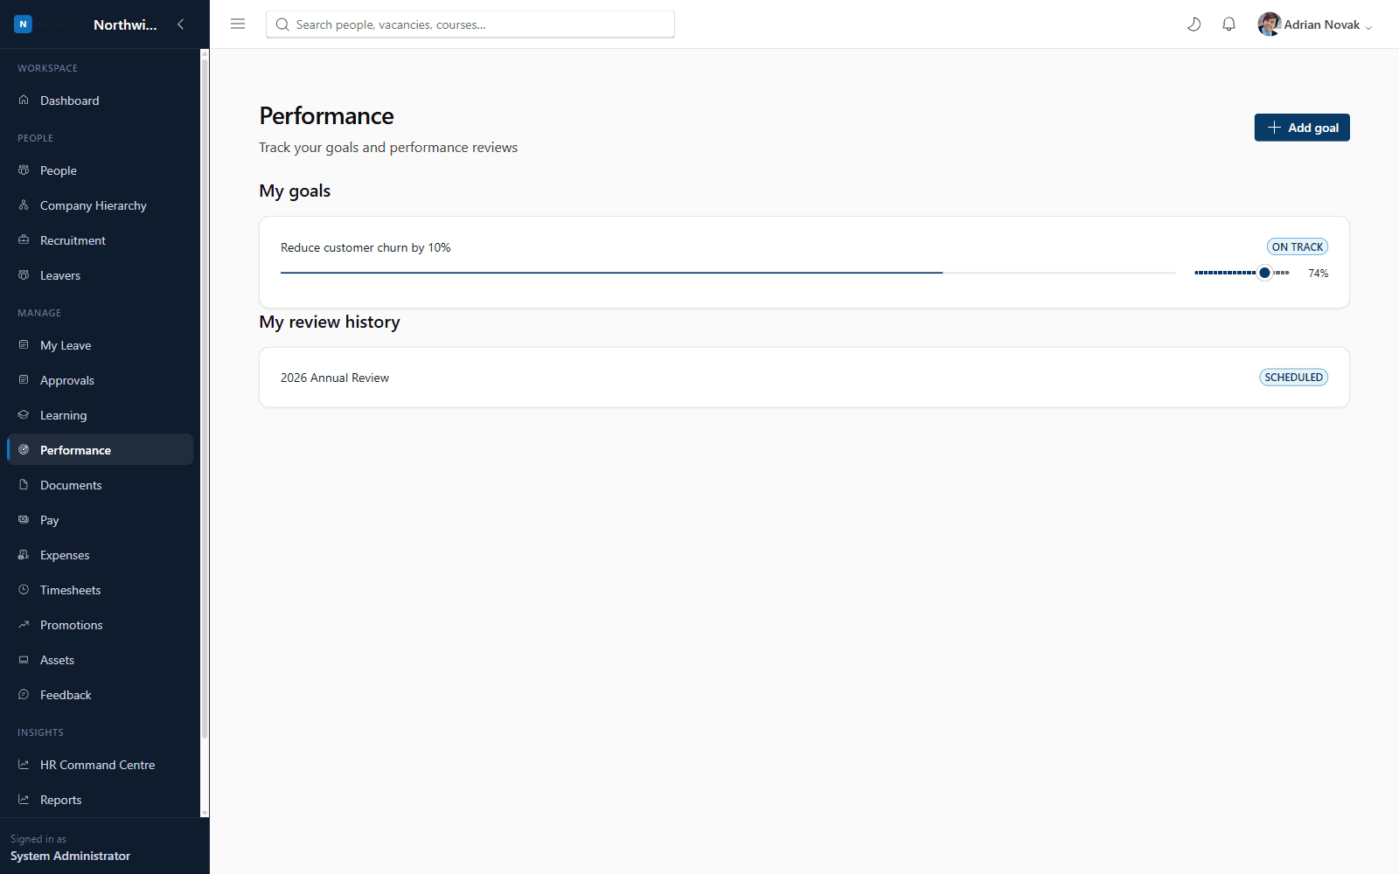Image resolution: width=1399 pixels, height=874 pixels.
Task: Click 'System Administrator' signed-in text
Action: click(70, 856)
